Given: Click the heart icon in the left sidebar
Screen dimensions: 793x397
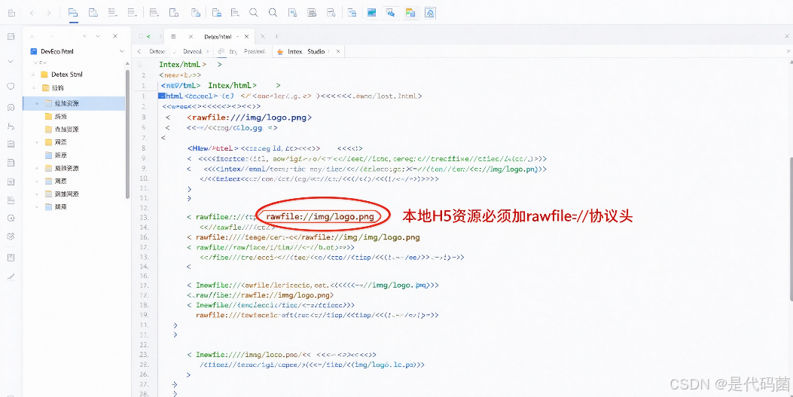Looking at the screenshot, I should pos(11,87).
